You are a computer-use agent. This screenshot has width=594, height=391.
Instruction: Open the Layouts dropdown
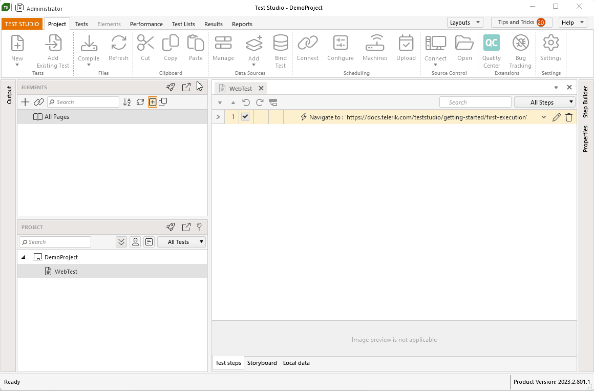click(x=465, y=23)
